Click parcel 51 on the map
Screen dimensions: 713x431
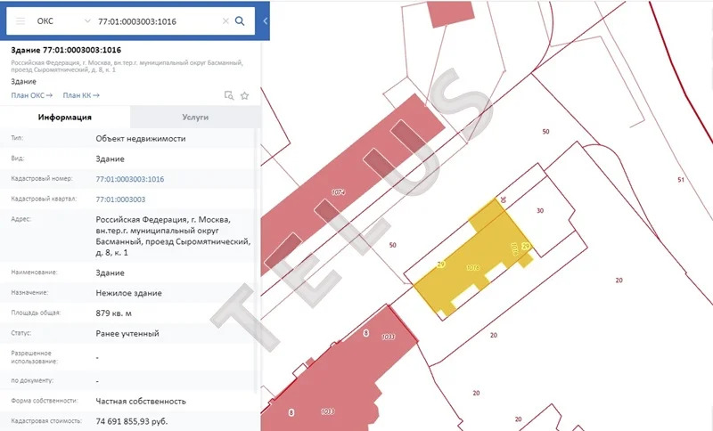(x=679, y=180)
